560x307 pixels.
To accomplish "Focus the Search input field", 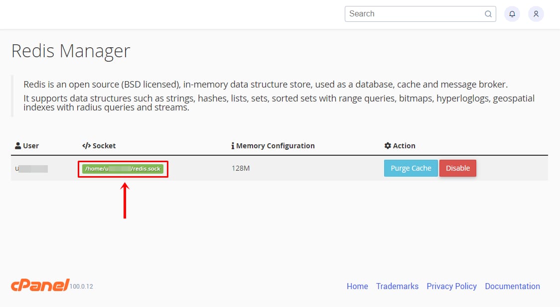I will tap(420, 14).
